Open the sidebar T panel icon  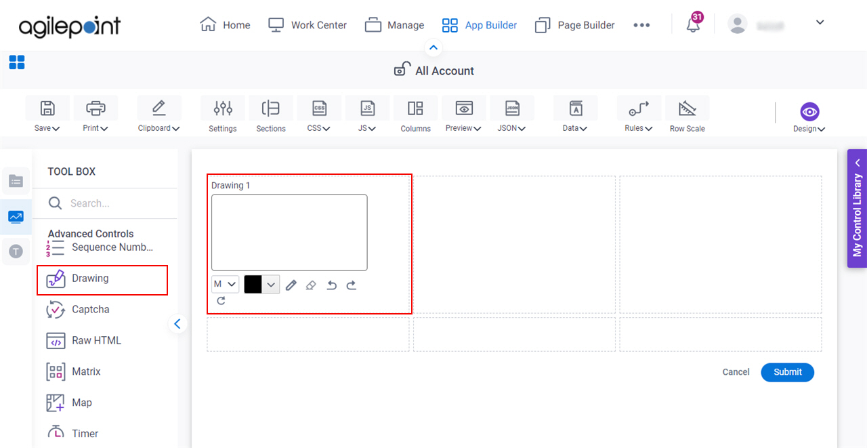[16, 251]
